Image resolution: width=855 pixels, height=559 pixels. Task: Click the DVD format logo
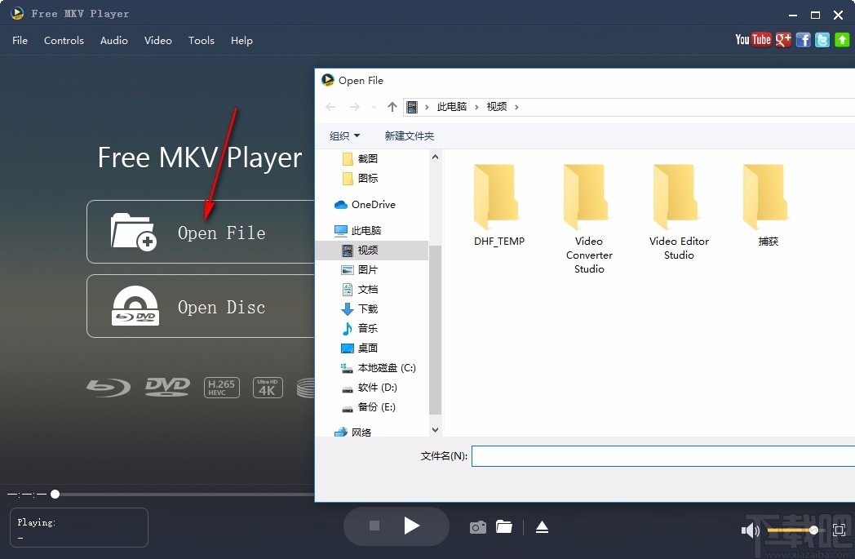coord(167,387)
